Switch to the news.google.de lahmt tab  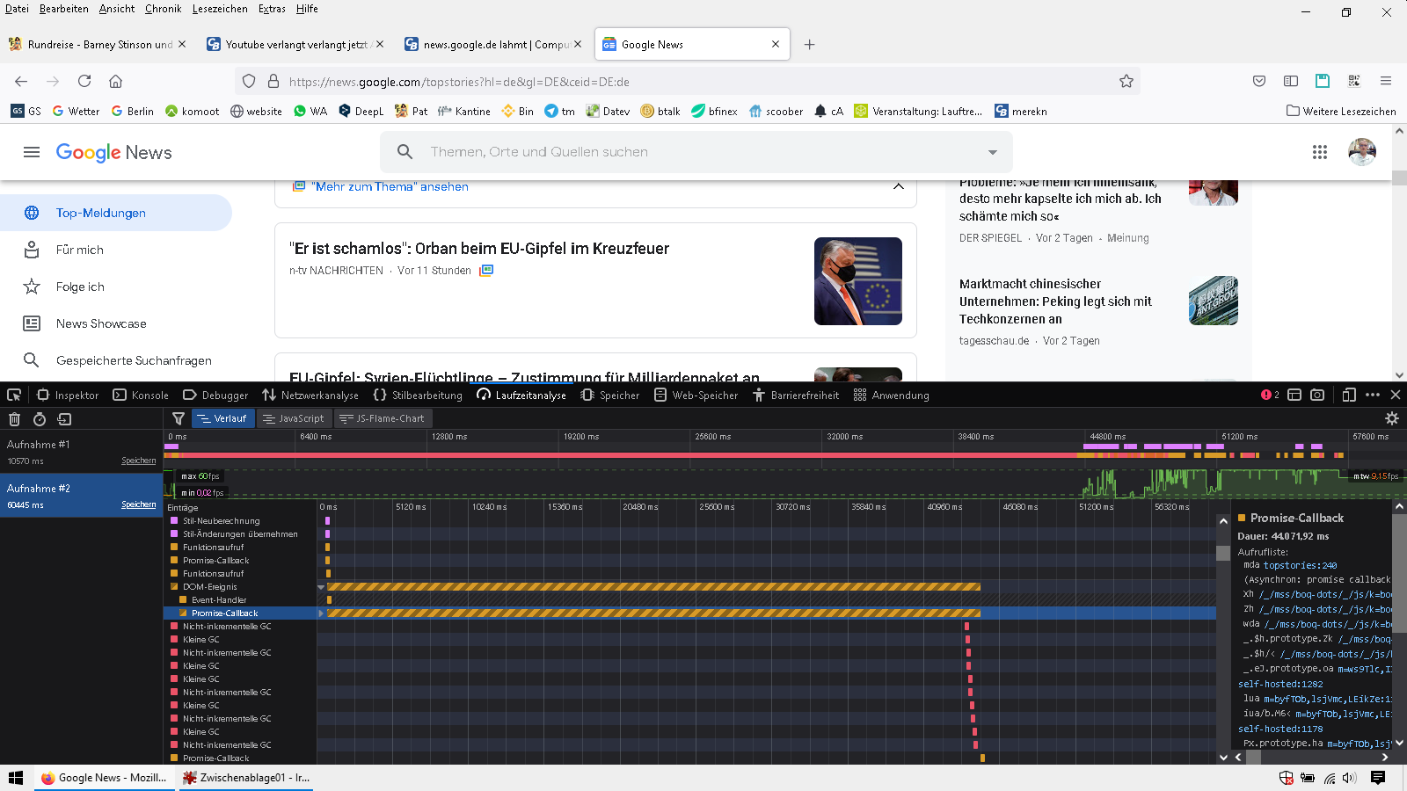coord(495,45)
